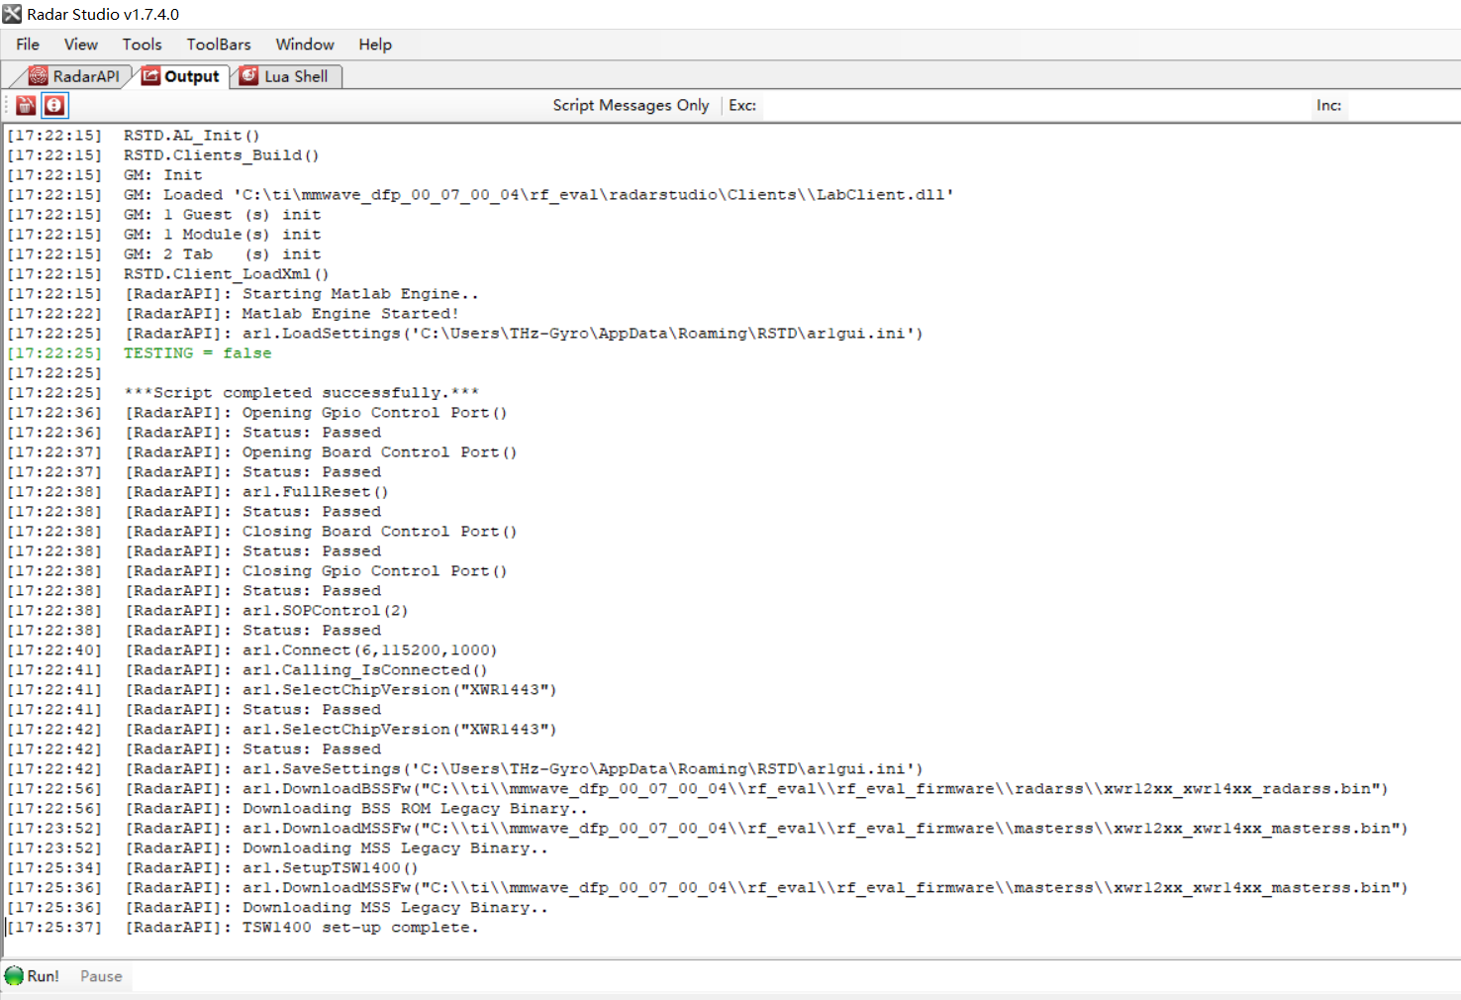The height and width of the screenshot is (1000, 1461).
Task: Click 'Closing Gpio Control Port()' line
Action: coord(374,571)
